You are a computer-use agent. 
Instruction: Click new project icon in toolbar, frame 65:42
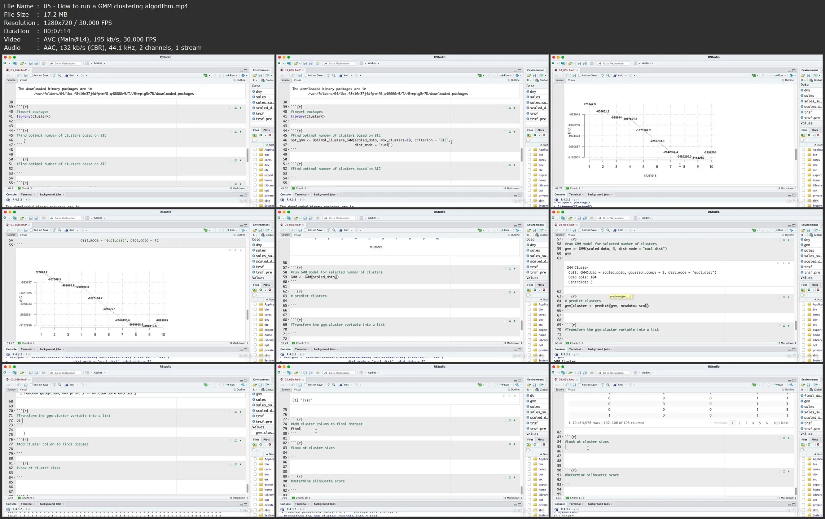click(x=563, y=218)
